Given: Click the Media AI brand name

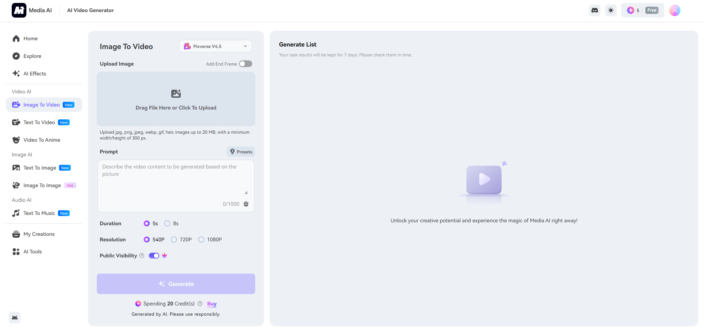Looking at the screenshot, I should tap(40, 10).
